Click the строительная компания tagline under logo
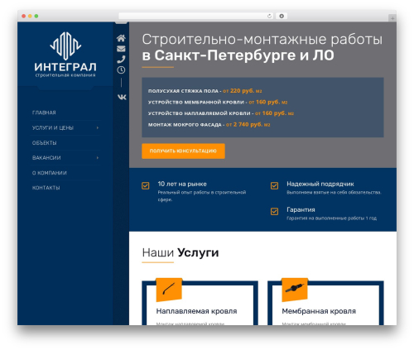The image size is (414, 350). point(65,75)
